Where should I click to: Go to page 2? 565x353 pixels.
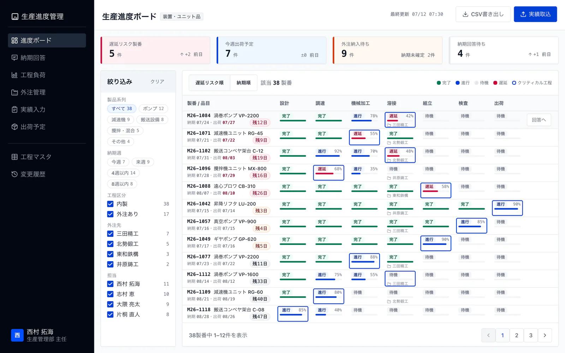click(517, 335)
